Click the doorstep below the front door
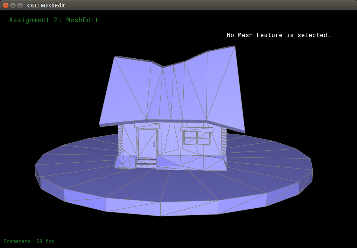 tap(146, 163)
